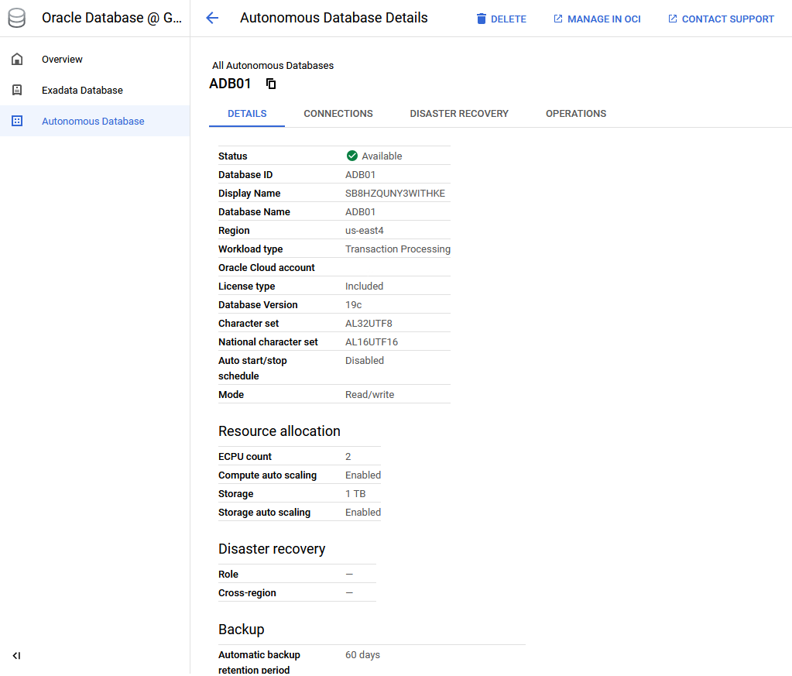This screenshot has height=676, width=792.
Task: Click the ECPU count label
Action: pos(245,457)
